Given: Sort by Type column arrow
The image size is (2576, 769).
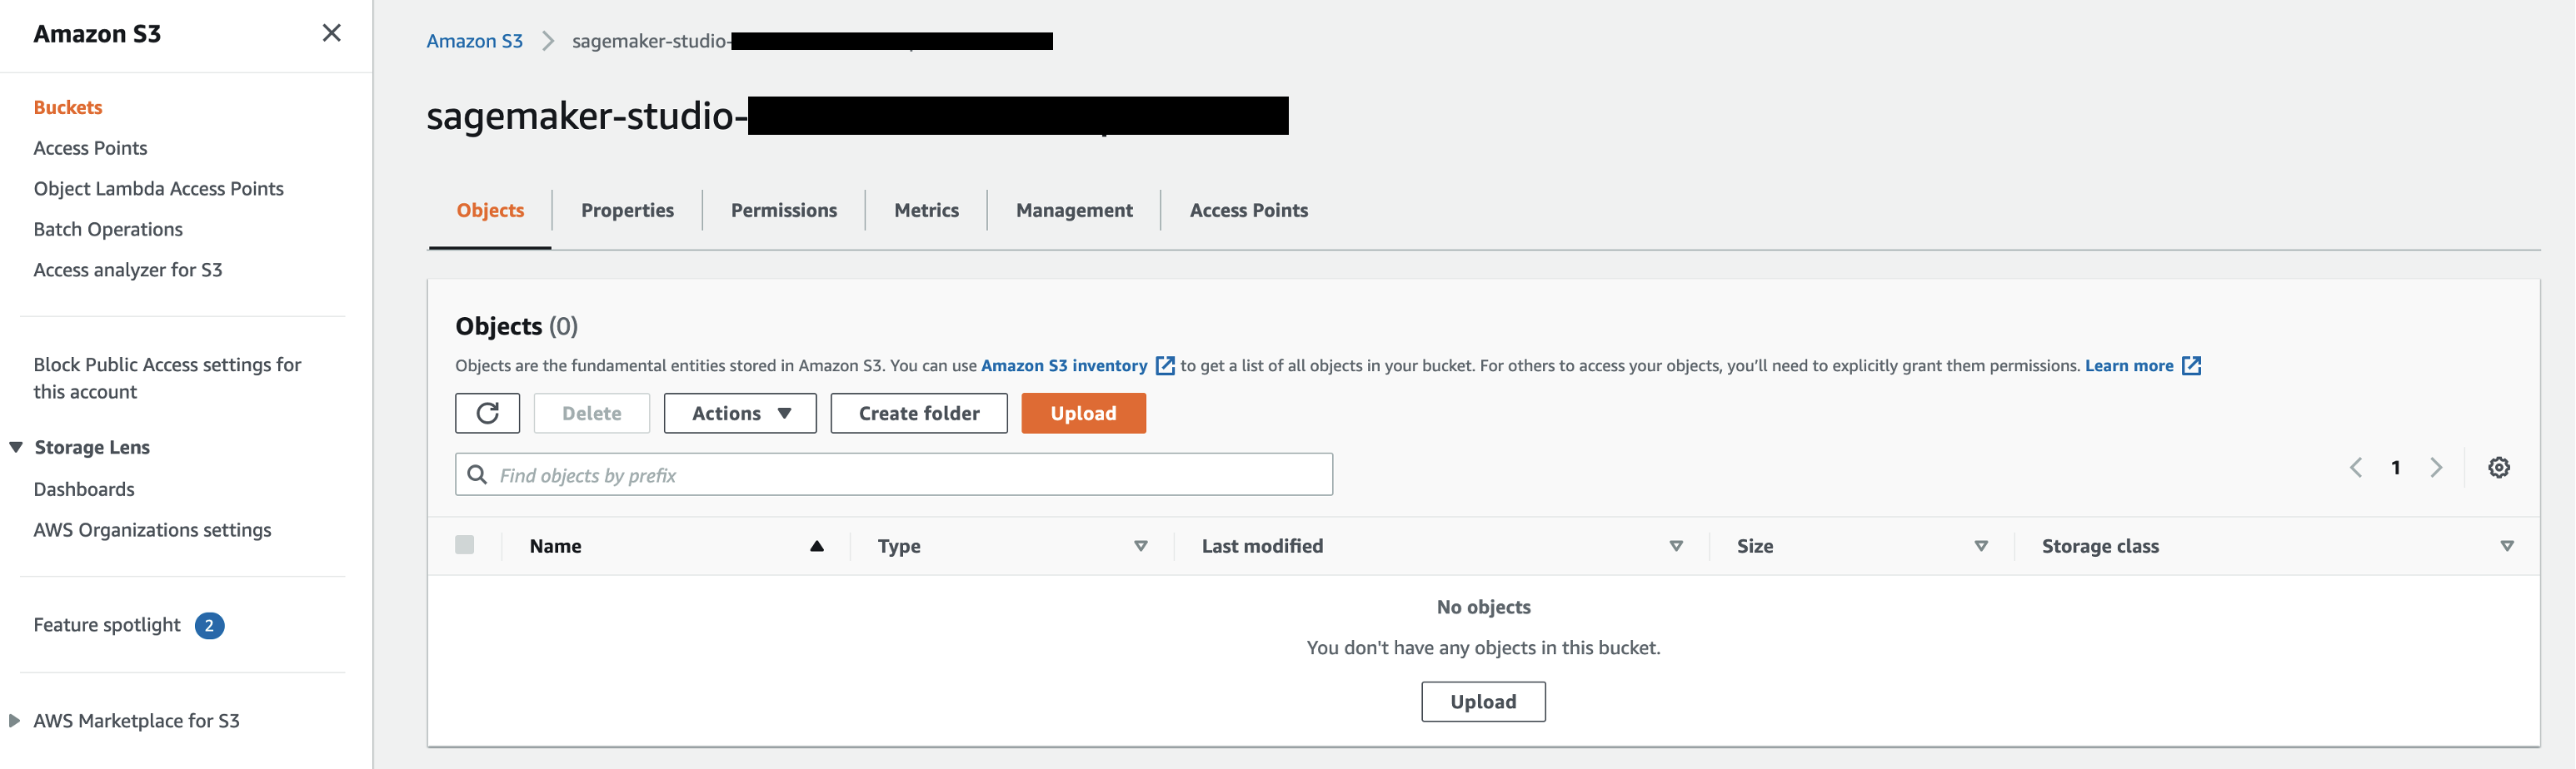Looking at the screenshot, I should [x=1141, y=545].
